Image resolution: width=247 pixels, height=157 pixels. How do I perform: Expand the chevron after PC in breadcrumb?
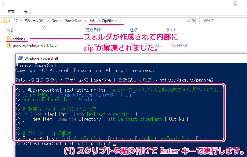click(20, 21)
